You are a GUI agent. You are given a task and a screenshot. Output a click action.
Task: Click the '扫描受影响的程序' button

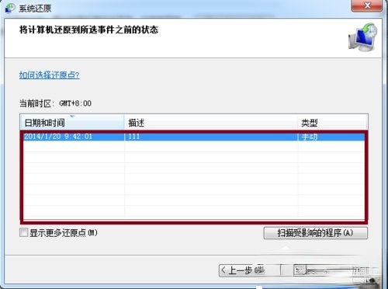315,233
